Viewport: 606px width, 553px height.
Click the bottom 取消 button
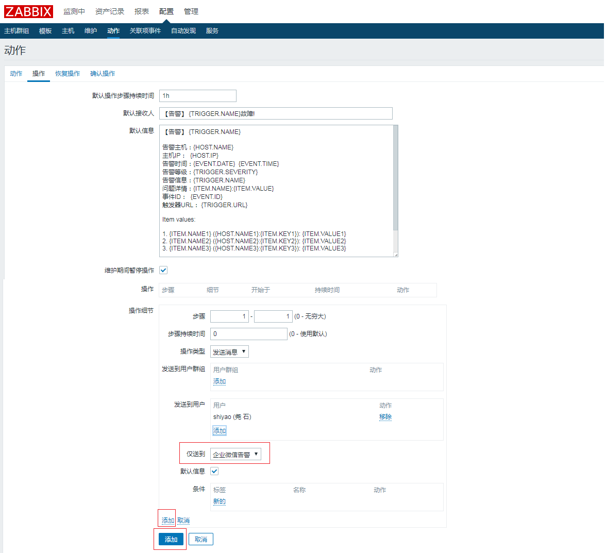coord(201,539)
